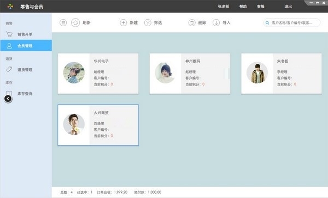Click 张老板 user name in top bar
This screenshot has height=198, width=328.
click(224, 7)
